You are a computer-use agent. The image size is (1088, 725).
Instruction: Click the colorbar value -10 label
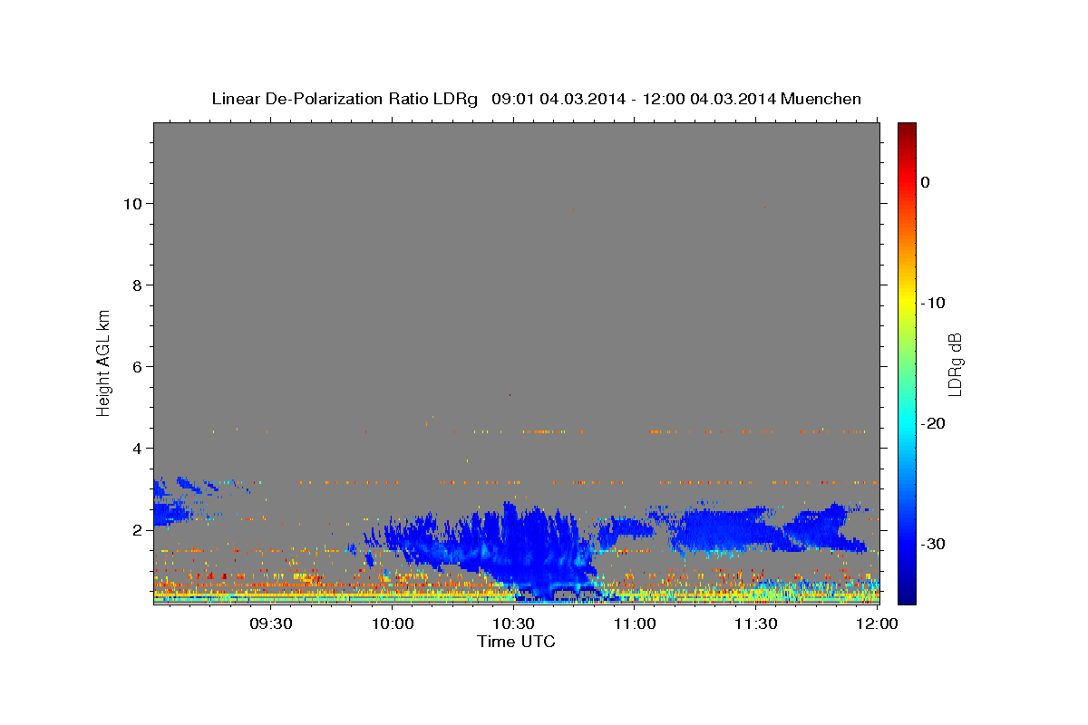pyautogui.click(x=933, y=303)
